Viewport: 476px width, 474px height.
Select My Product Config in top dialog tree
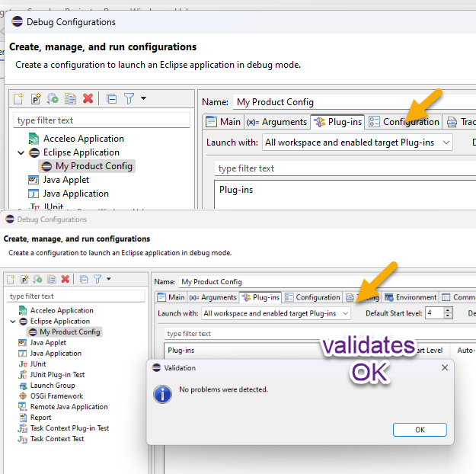coord(87,166)
